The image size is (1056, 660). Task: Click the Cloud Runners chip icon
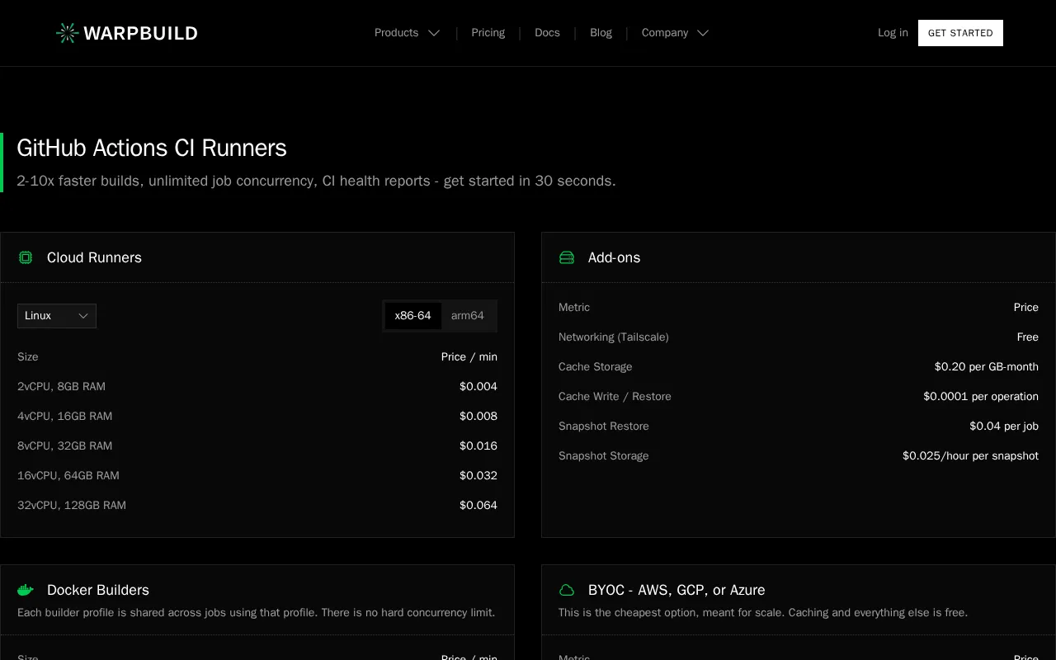click(26, 257)
